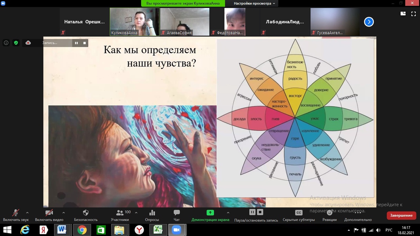Select КуликоваАнна video thumbnail
The height and width of the screenshot is (236, 420).
[x=135, y=22]
